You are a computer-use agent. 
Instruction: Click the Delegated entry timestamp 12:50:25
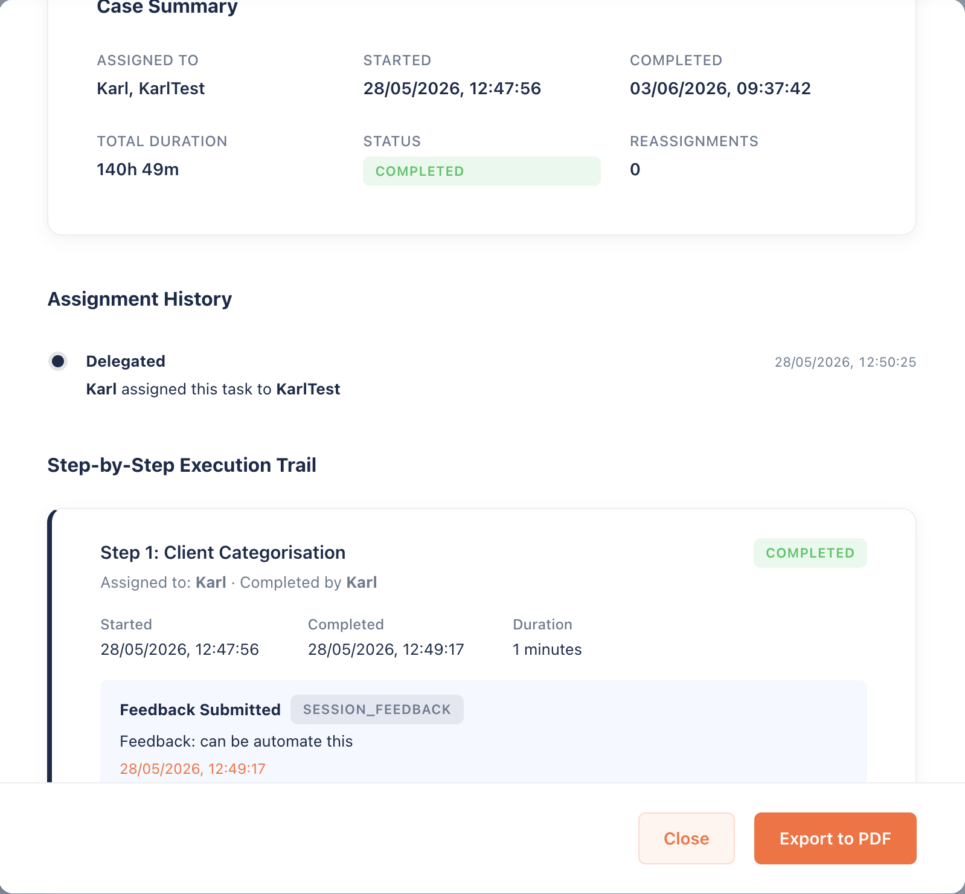point(845,362)
